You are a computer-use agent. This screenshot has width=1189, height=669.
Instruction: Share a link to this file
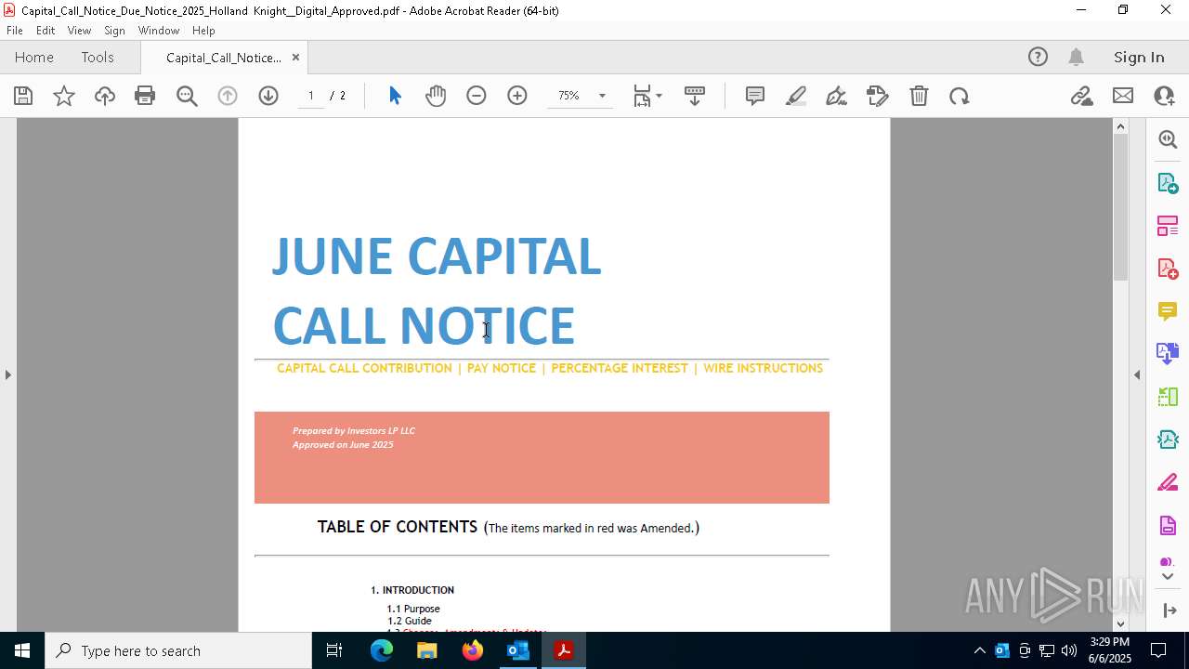[1082, 96]
